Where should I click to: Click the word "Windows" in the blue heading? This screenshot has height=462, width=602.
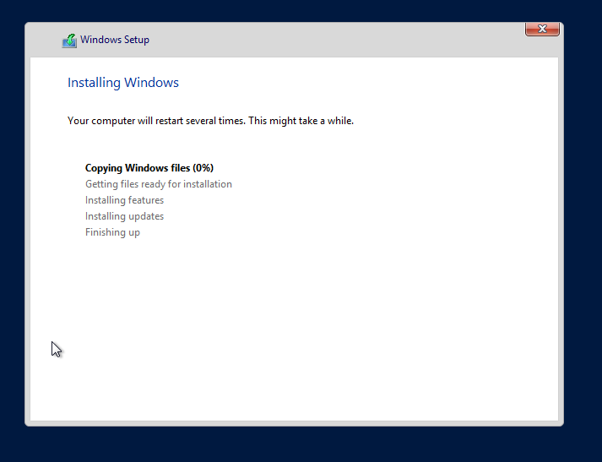pos(151,83)
